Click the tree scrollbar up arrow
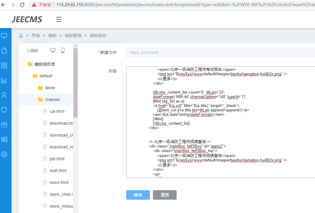Viewport: 315px width, 213px height. click(x=75, y=46)
